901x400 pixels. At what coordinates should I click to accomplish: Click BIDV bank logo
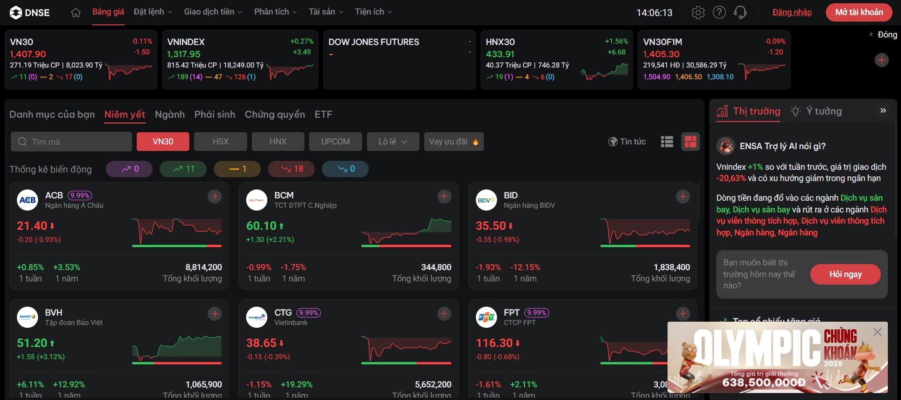click(486, 200)
